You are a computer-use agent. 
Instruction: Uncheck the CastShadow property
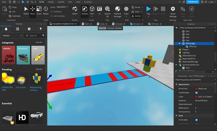click(x=196, y=93)
